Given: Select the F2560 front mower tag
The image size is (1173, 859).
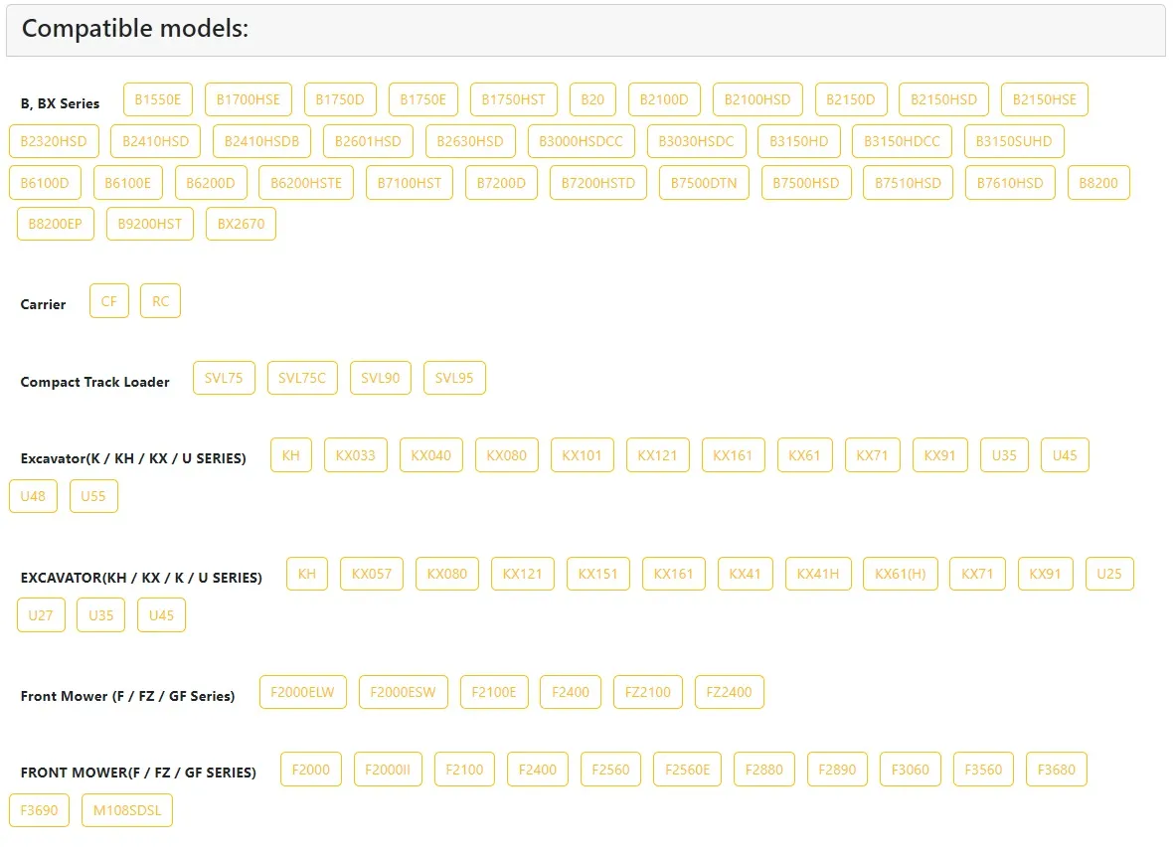Looking at the screenshot, I should [x=611, y=770].
